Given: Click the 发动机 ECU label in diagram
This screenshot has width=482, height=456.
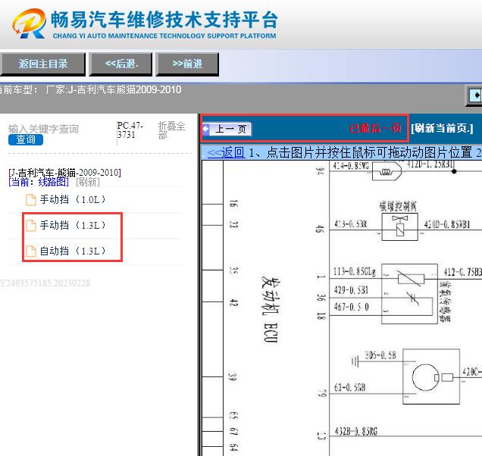Looking at the screenshot, I should point(271,309).
